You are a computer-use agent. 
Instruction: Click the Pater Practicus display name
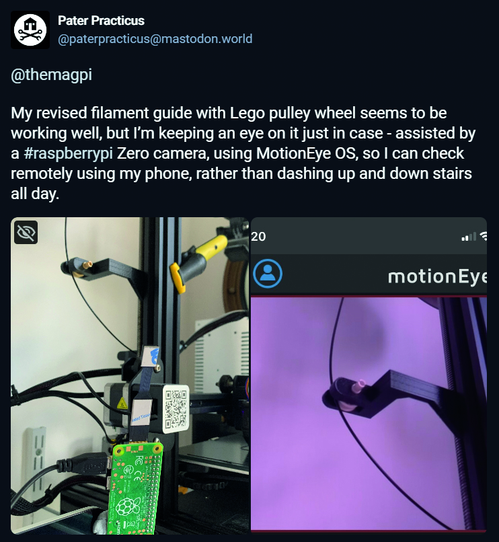pyautogui.click(x=101, y=21)
